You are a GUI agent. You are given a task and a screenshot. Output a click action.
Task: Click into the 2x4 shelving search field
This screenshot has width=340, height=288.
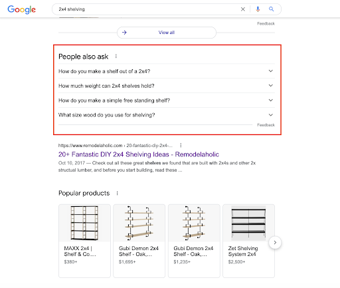tap(146, 9)
